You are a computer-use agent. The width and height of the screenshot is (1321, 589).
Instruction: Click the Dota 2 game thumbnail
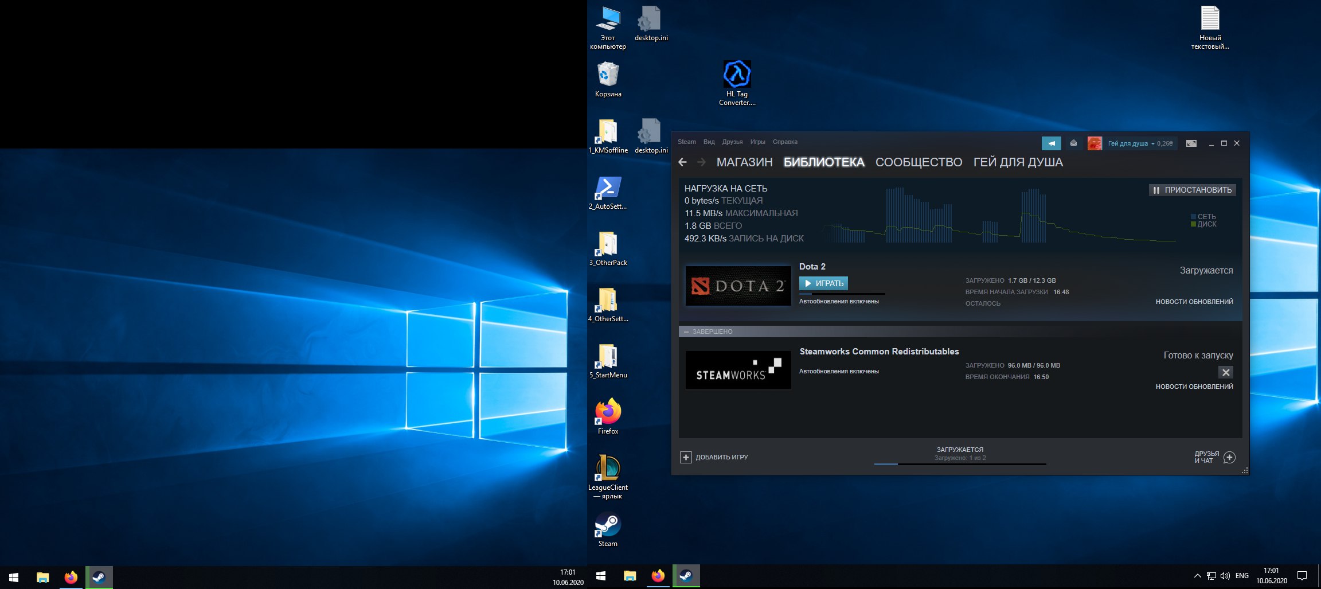click(x=738, y=286)
